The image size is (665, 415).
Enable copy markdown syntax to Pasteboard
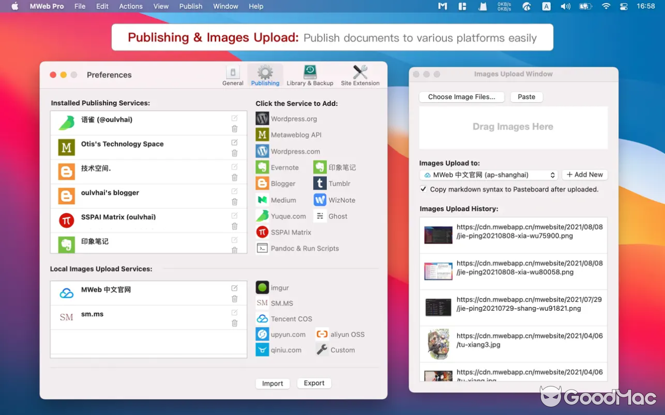(423, 189)
